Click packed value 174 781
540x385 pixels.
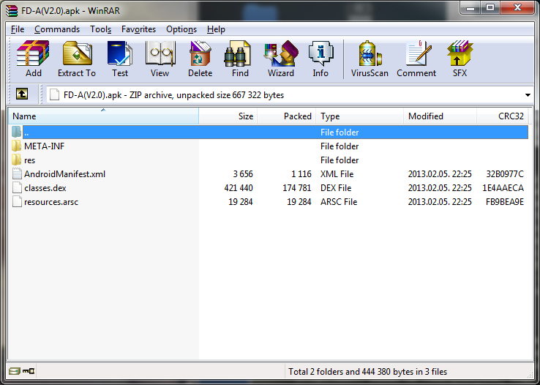(297, 188)
